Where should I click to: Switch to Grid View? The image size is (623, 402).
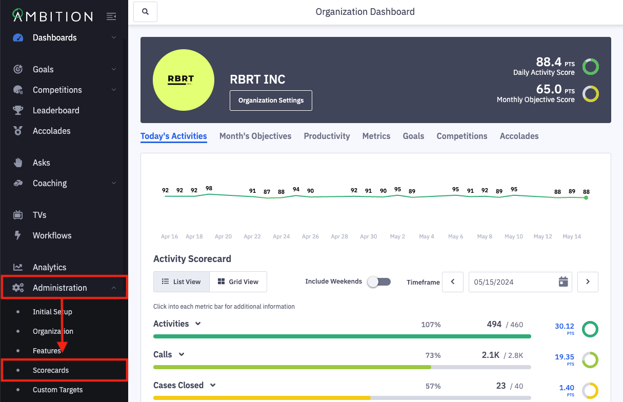coord(238,282)
